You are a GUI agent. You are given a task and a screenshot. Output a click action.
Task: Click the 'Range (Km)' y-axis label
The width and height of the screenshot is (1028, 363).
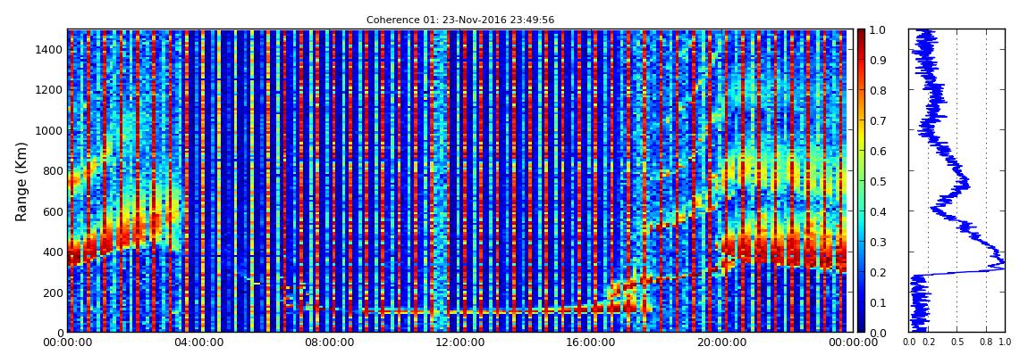(21, 181)
